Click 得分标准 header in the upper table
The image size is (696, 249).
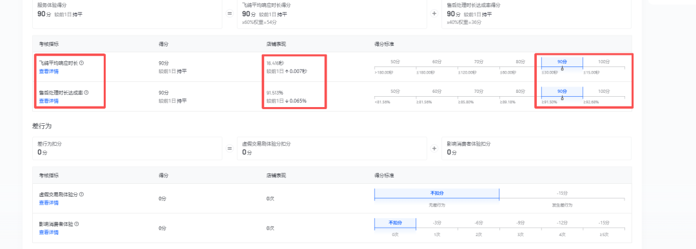click(384, 44)
